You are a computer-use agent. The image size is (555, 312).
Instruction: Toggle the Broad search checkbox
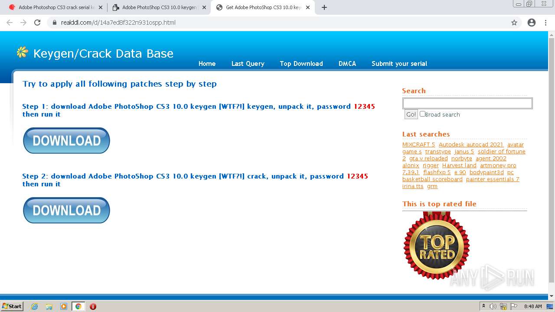click(x=422, y=114)
